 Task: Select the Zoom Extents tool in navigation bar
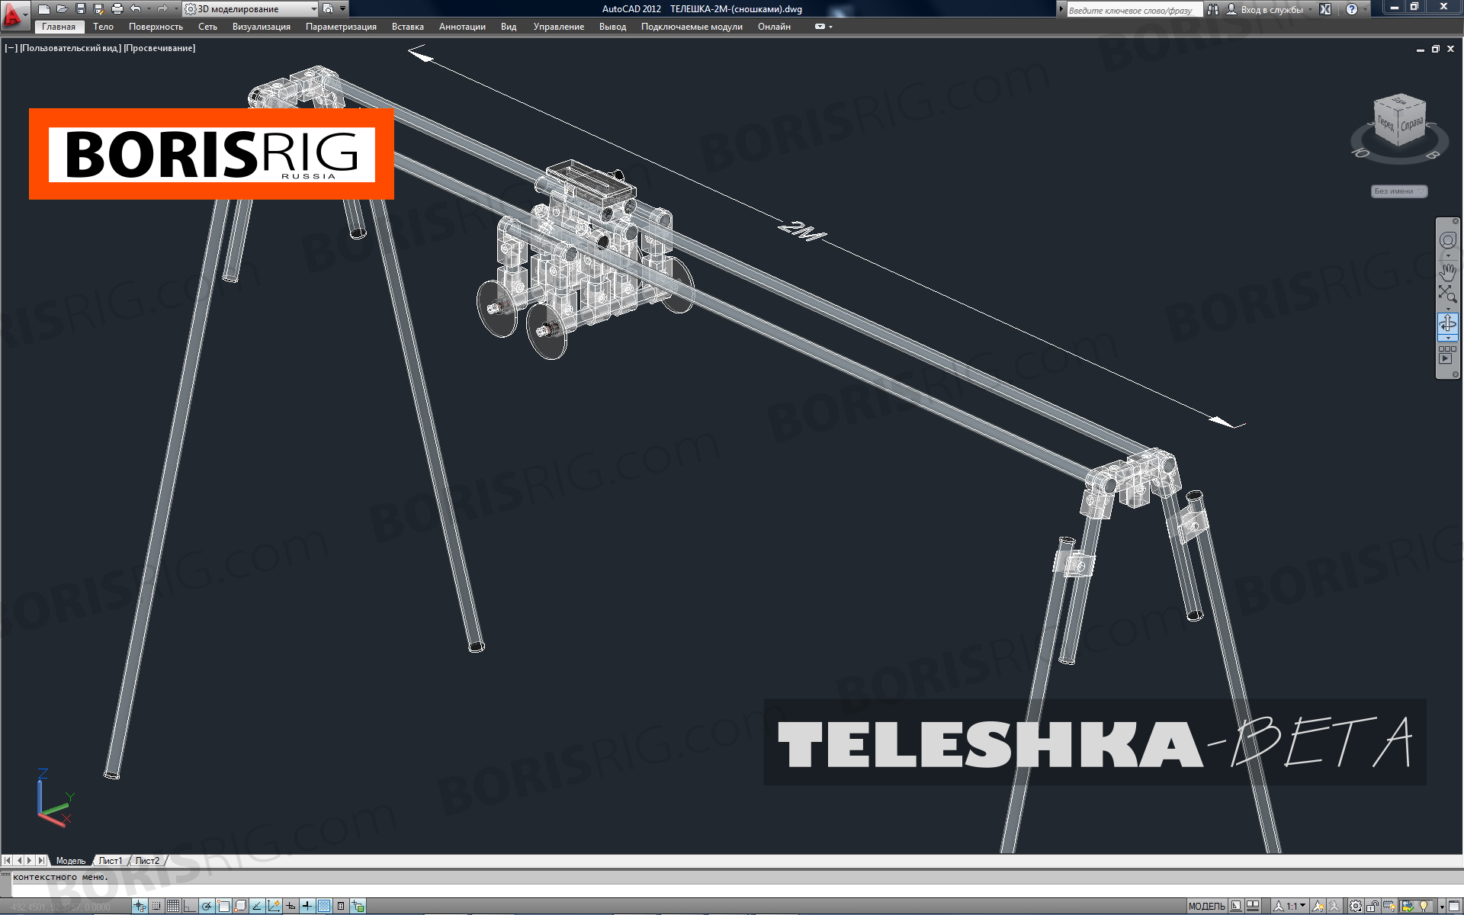[x=1447, y=295]
